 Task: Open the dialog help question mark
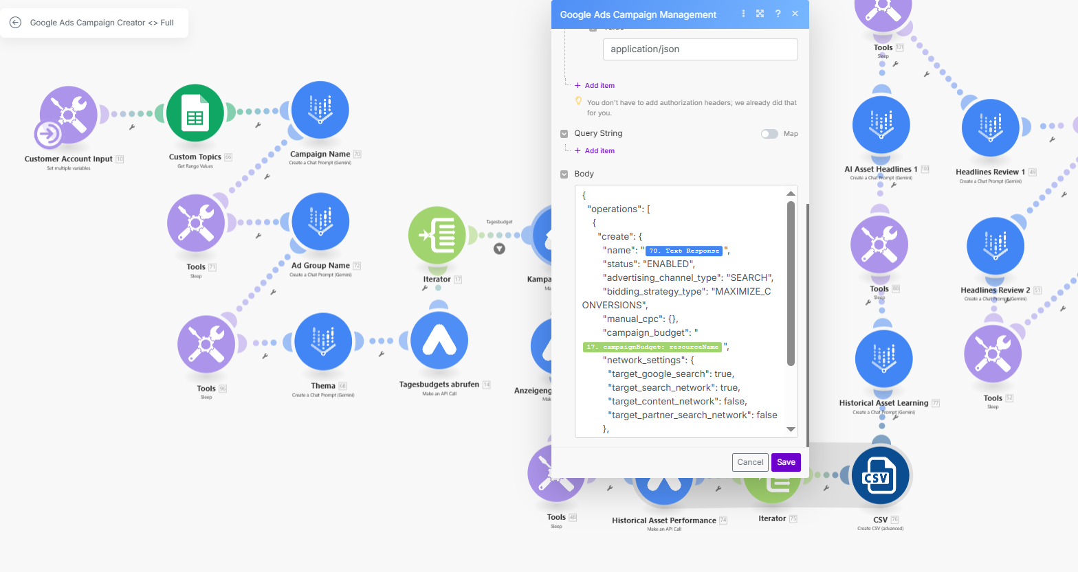click(778, 14)
